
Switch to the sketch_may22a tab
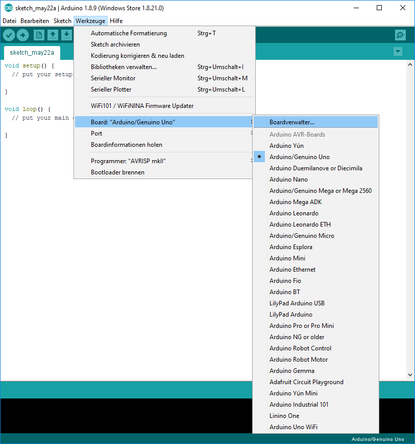tap(32, 53)
